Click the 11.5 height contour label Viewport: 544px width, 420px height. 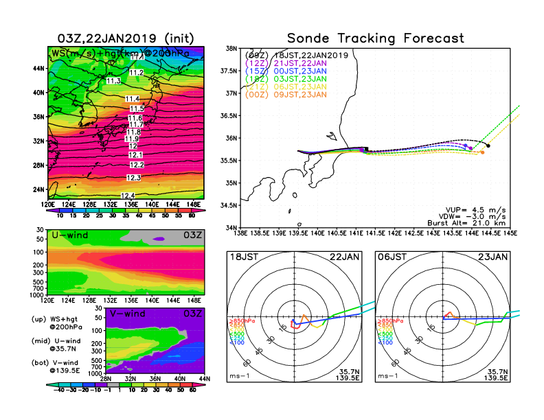137,109
